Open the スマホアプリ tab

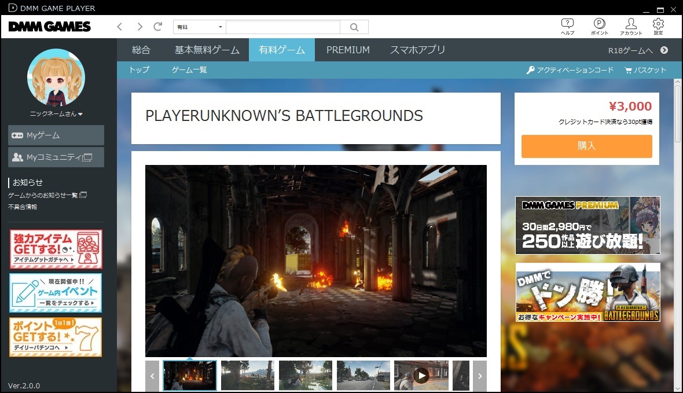418,50
